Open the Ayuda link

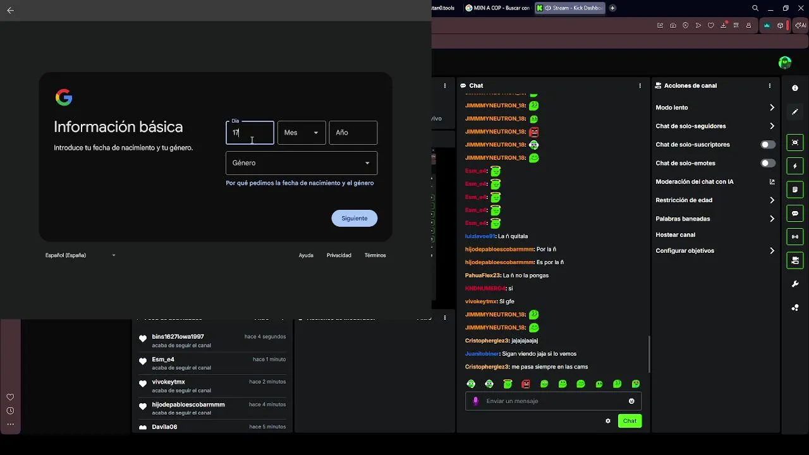pos(306,255)
